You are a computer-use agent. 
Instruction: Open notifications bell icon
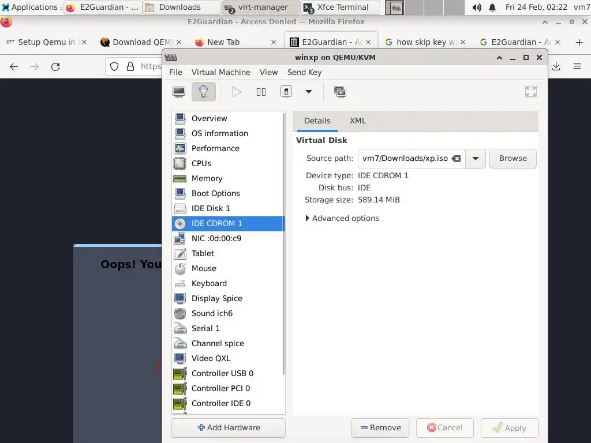492,7
